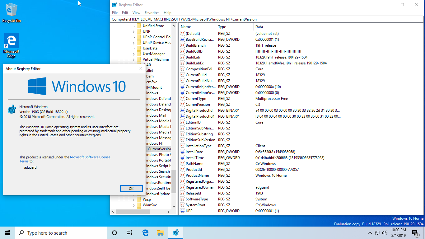Click the registry address bar path
Screen dimensions: 425x239
coord(266,19)
